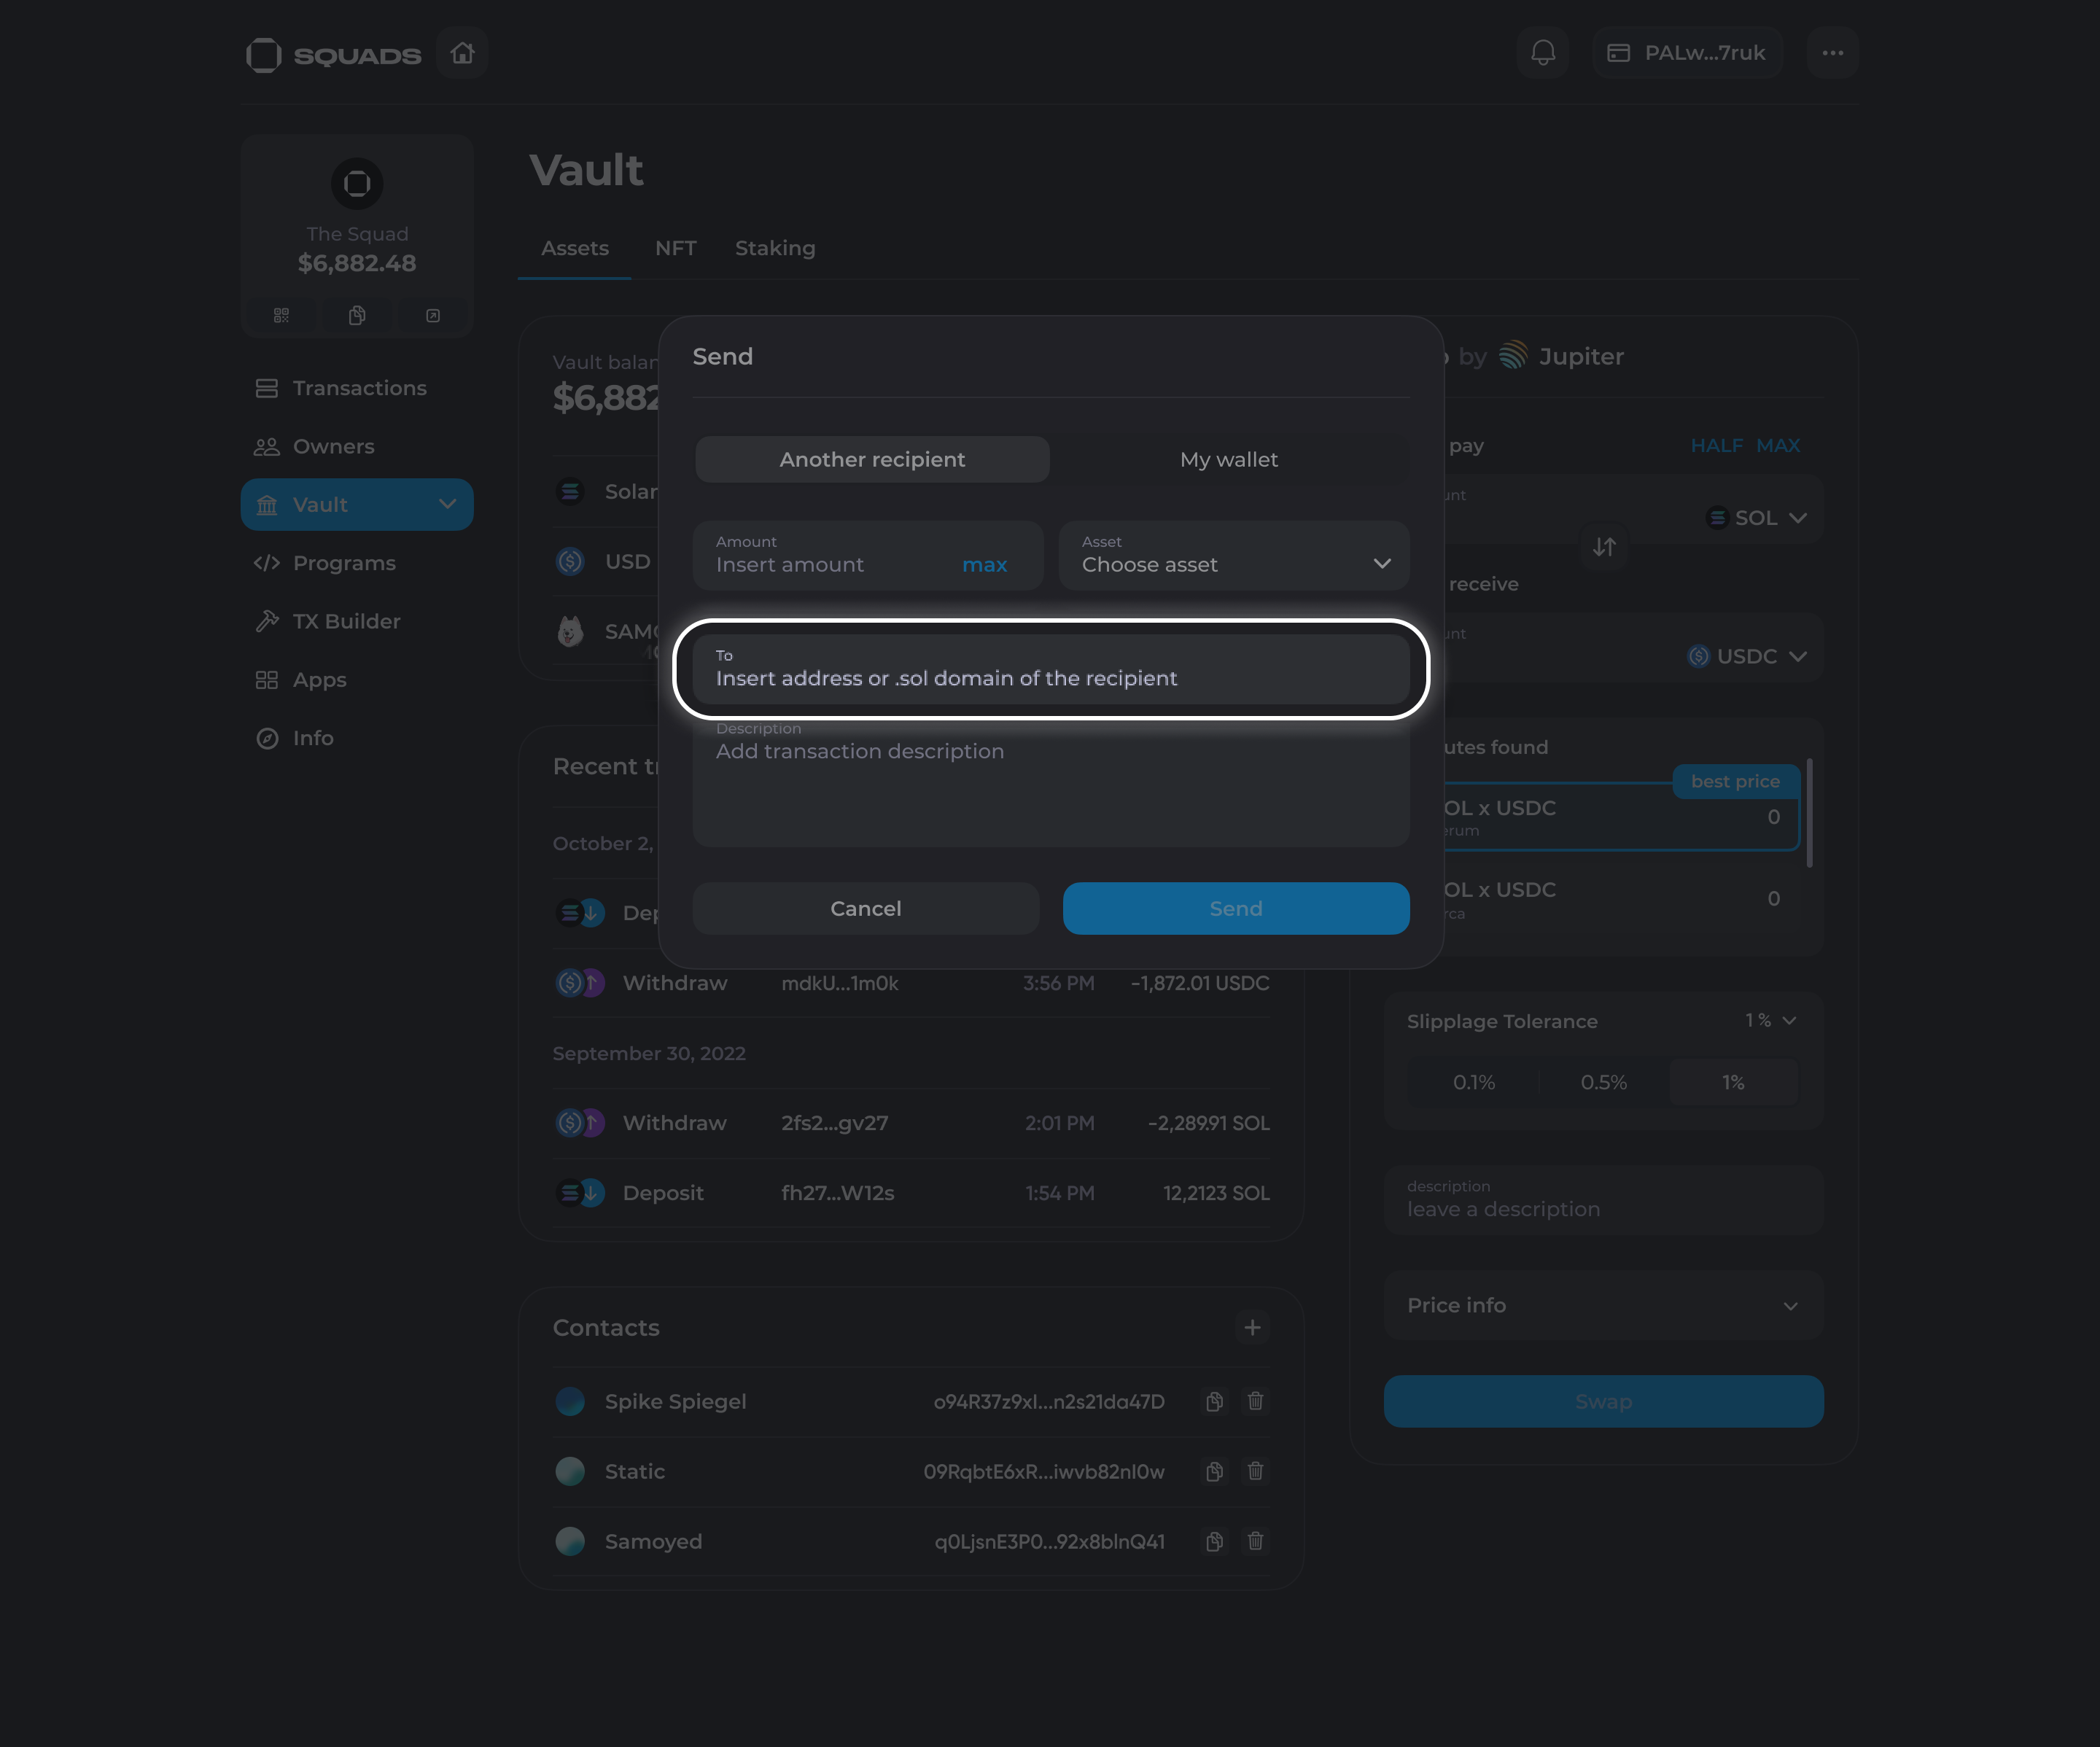The height and width of the screenshot is (1747, 2100).
Task: Open the notifications bell
Action: coord(1543,53)
